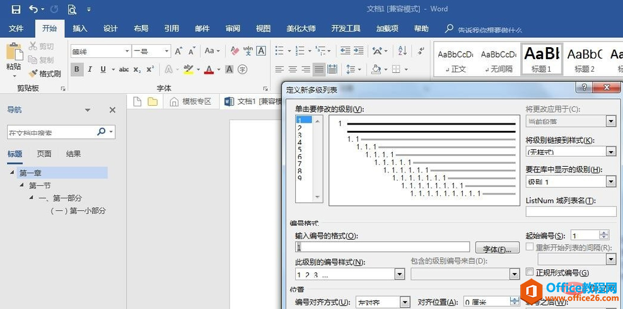Open 要在库中显示的级别 dropdown

(x=611, y=182)
